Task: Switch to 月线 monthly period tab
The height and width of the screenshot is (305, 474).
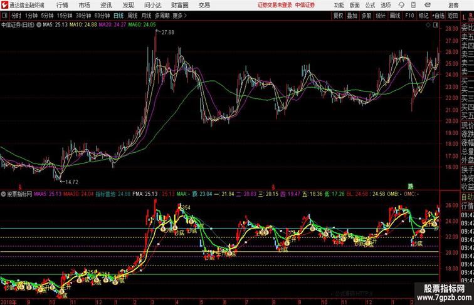Action: tap(146, 16)
